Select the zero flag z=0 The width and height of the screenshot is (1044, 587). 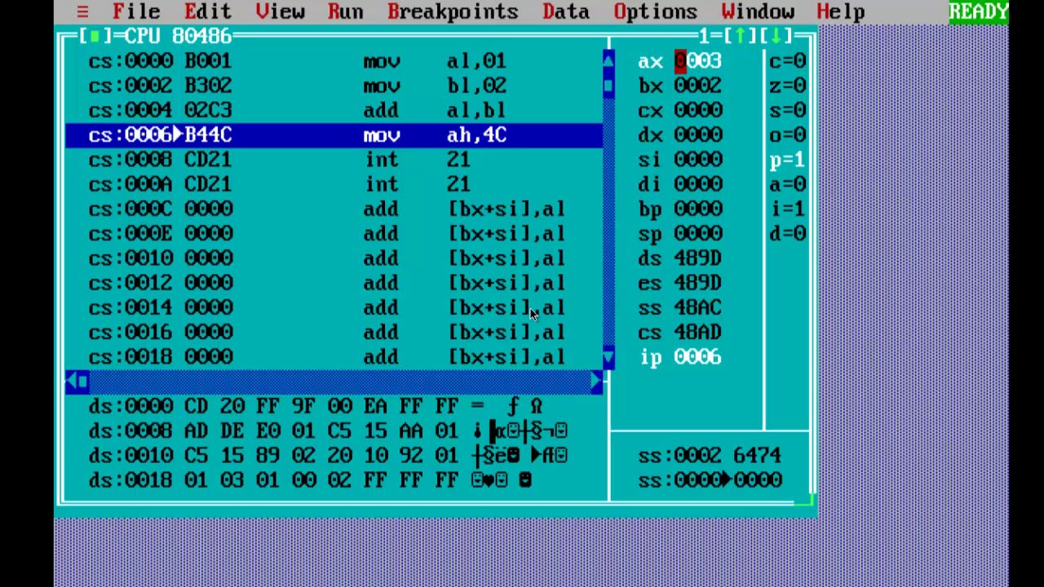[x=788, y=86]
